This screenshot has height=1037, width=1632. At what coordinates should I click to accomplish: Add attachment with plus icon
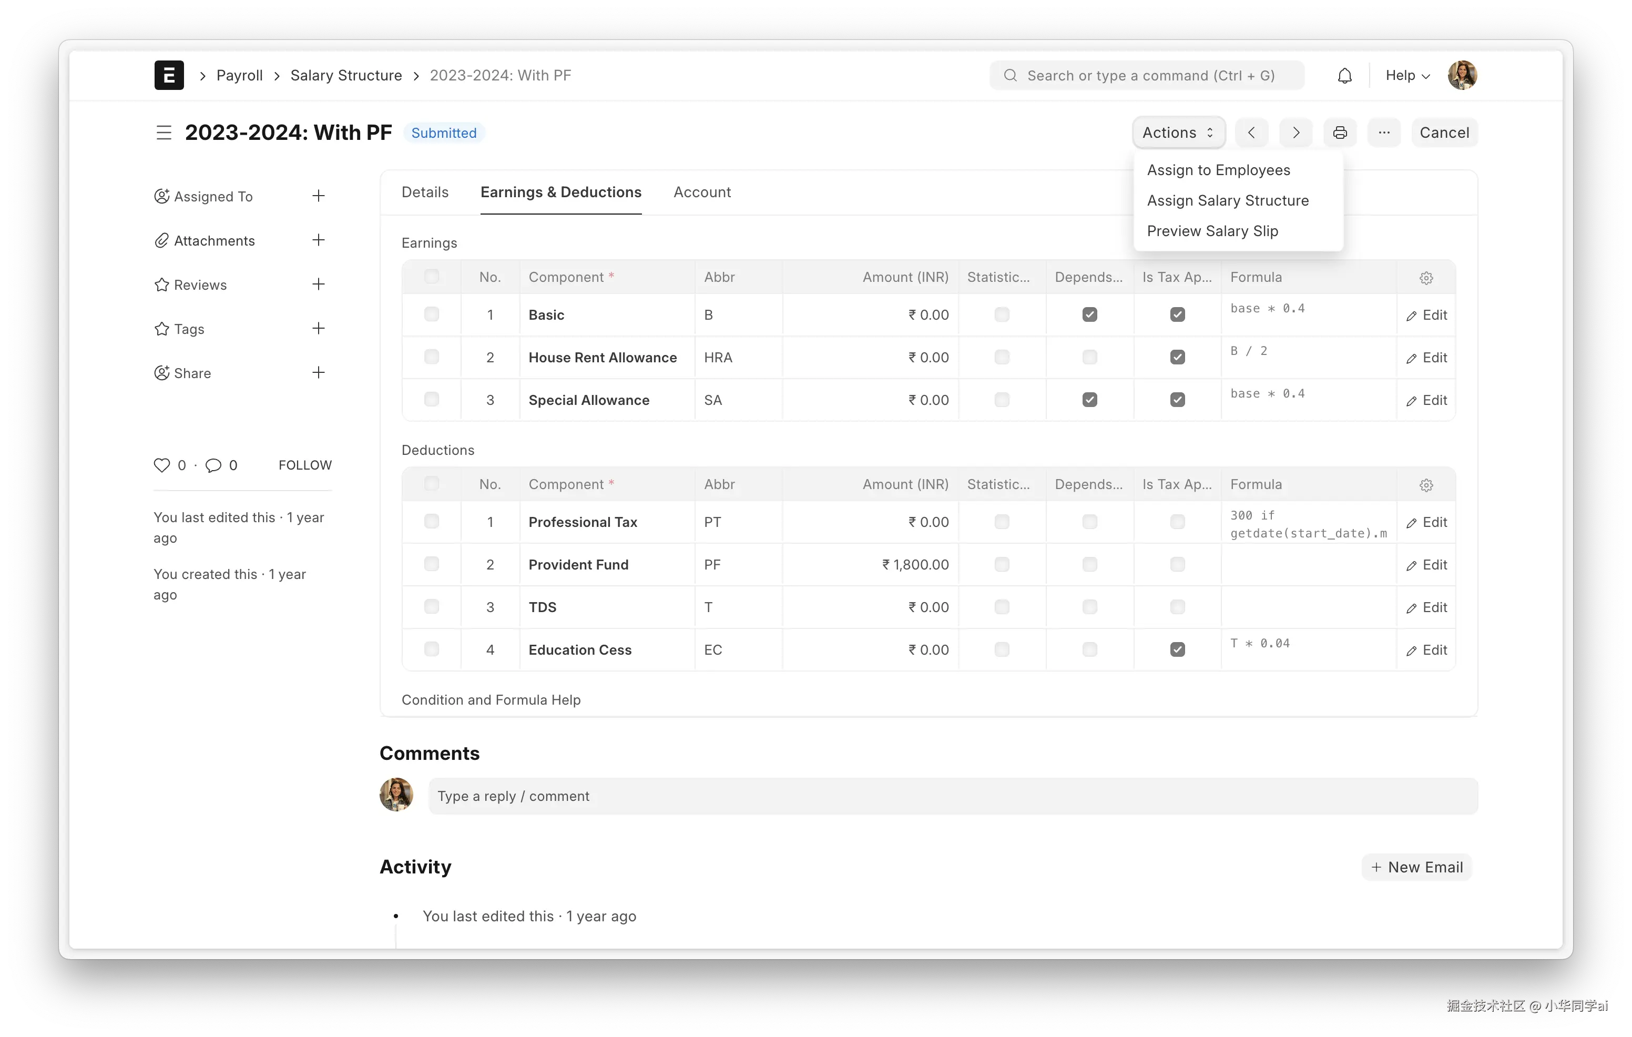pos(319,241)
